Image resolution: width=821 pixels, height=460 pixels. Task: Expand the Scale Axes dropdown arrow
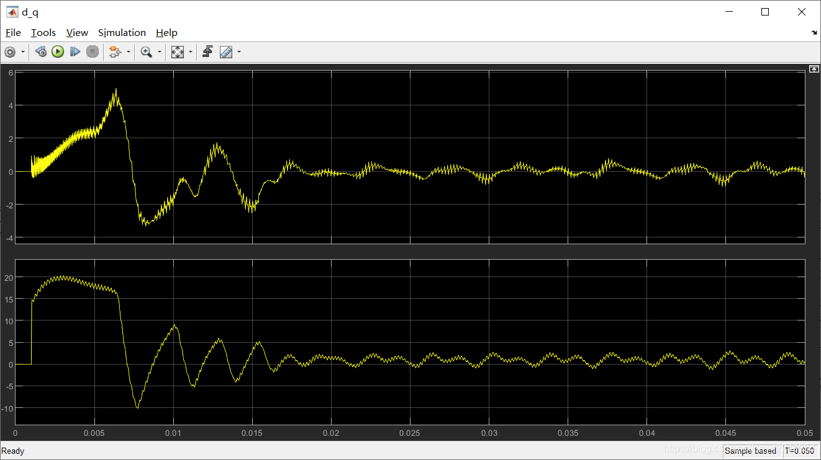191,52
